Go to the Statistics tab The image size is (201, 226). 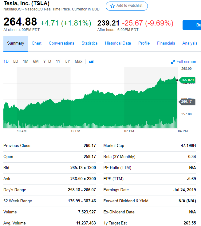90,43
